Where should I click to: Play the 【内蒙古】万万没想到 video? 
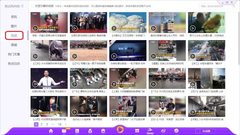114,28
